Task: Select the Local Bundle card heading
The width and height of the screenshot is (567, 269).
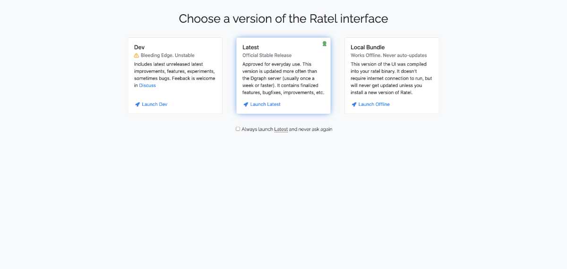Action: pyautogui.click(x=368, y=47)
